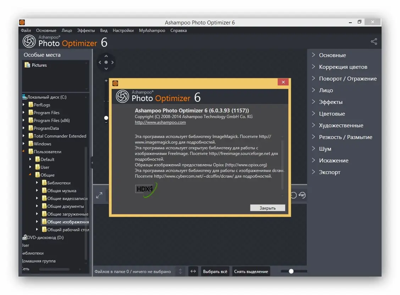Expand the PerfLogs folder
The height and width of the screenshot is (295, 400).
click(24, 105)
